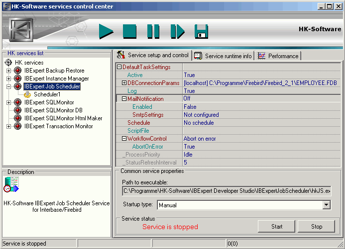This screenshot has width=345, height=249.
Task: Click red status icon of IBExpert Transaction Monitor
Action: tap(17, 126)
